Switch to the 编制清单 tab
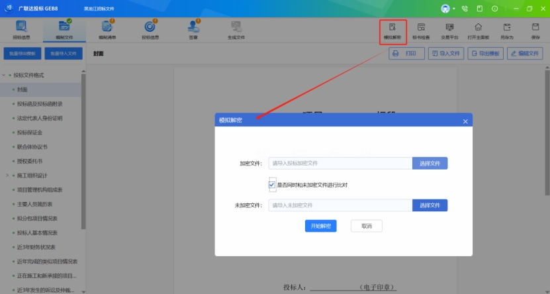The width and height of the screenshot is (550, 294). point(107,29)
